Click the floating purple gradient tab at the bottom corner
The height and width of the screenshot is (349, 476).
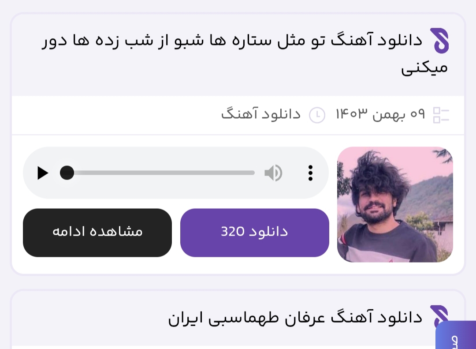(457, 336)
